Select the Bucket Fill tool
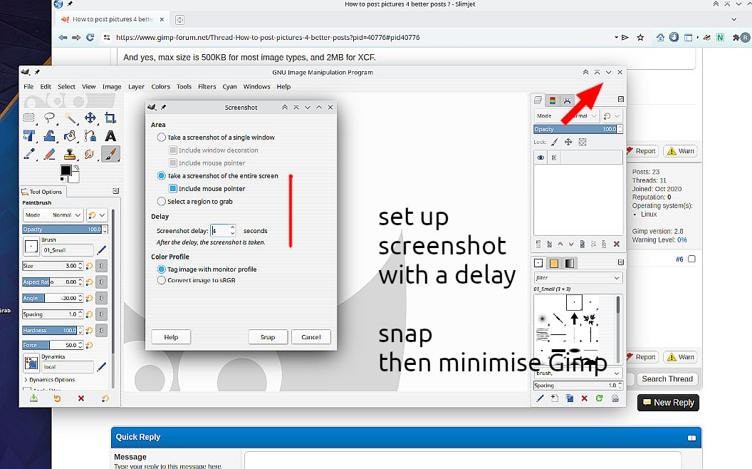This screenshot has height=469, width=752. click(70, 136)
